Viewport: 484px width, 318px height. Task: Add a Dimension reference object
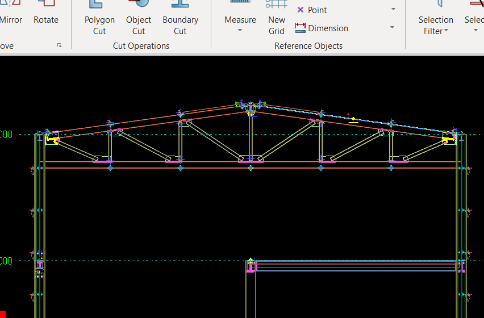click(x=322, y=28)
